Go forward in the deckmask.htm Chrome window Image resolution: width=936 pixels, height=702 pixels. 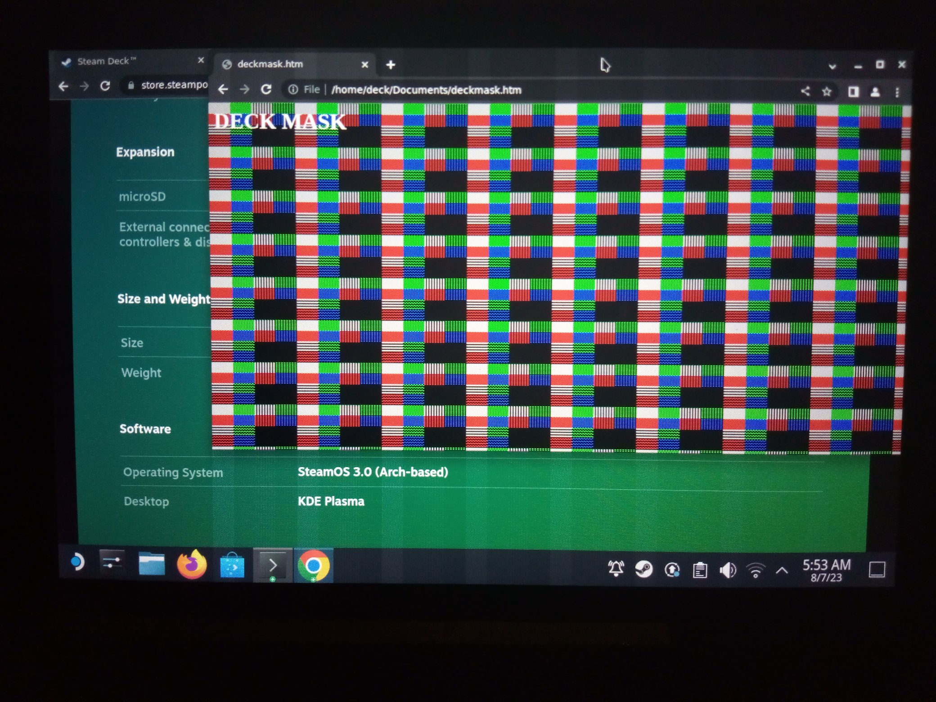pos(244,89)
